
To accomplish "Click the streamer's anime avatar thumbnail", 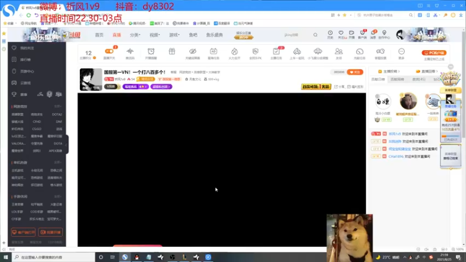I will tap(91, 79).
